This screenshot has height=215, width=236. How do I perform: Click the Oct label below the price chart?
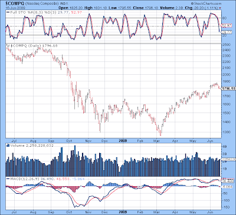[x=69, y=141]
